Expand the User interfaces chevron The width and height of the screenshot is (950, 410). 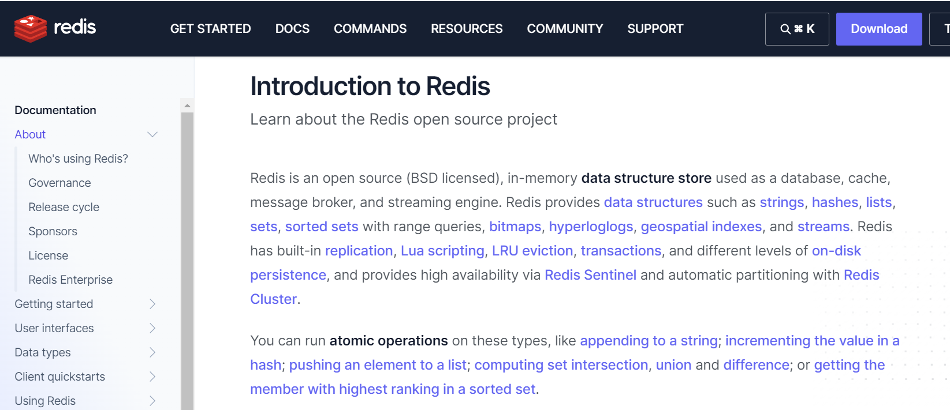[152, 328]
